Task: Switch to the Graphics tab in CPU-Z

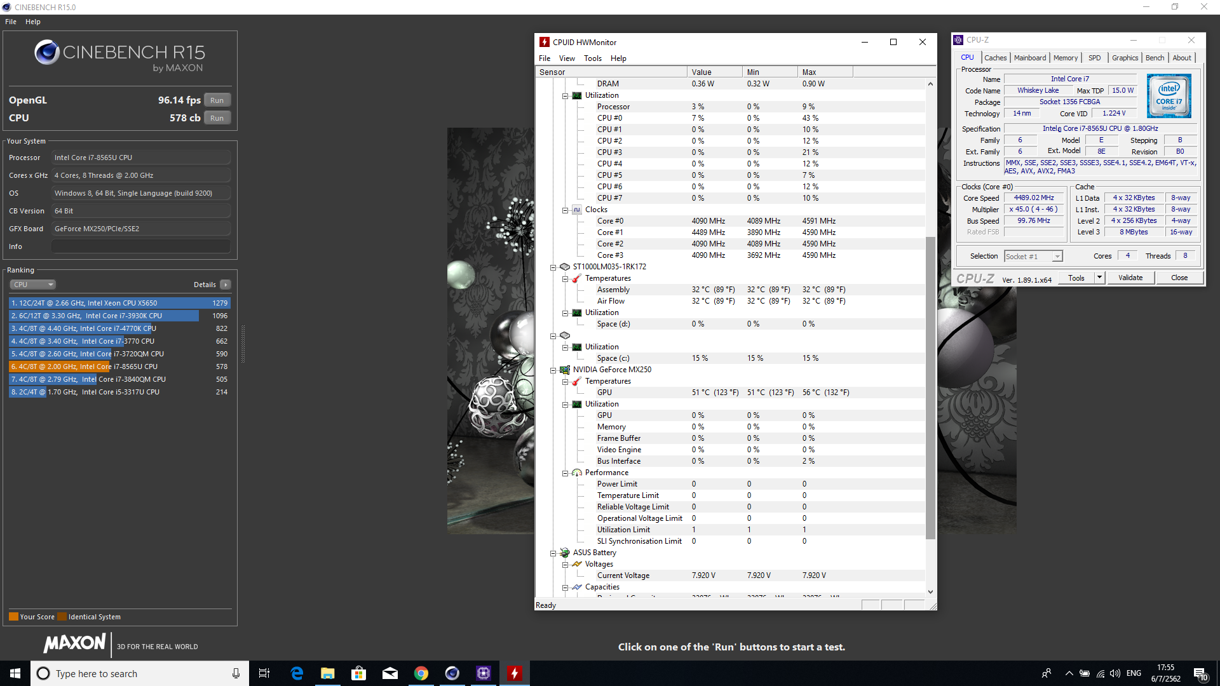Action: (1125, 58)
